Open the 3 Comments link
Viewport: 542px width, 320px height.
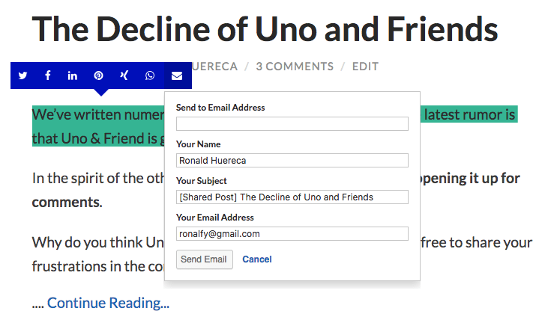(x=295, y=67)
